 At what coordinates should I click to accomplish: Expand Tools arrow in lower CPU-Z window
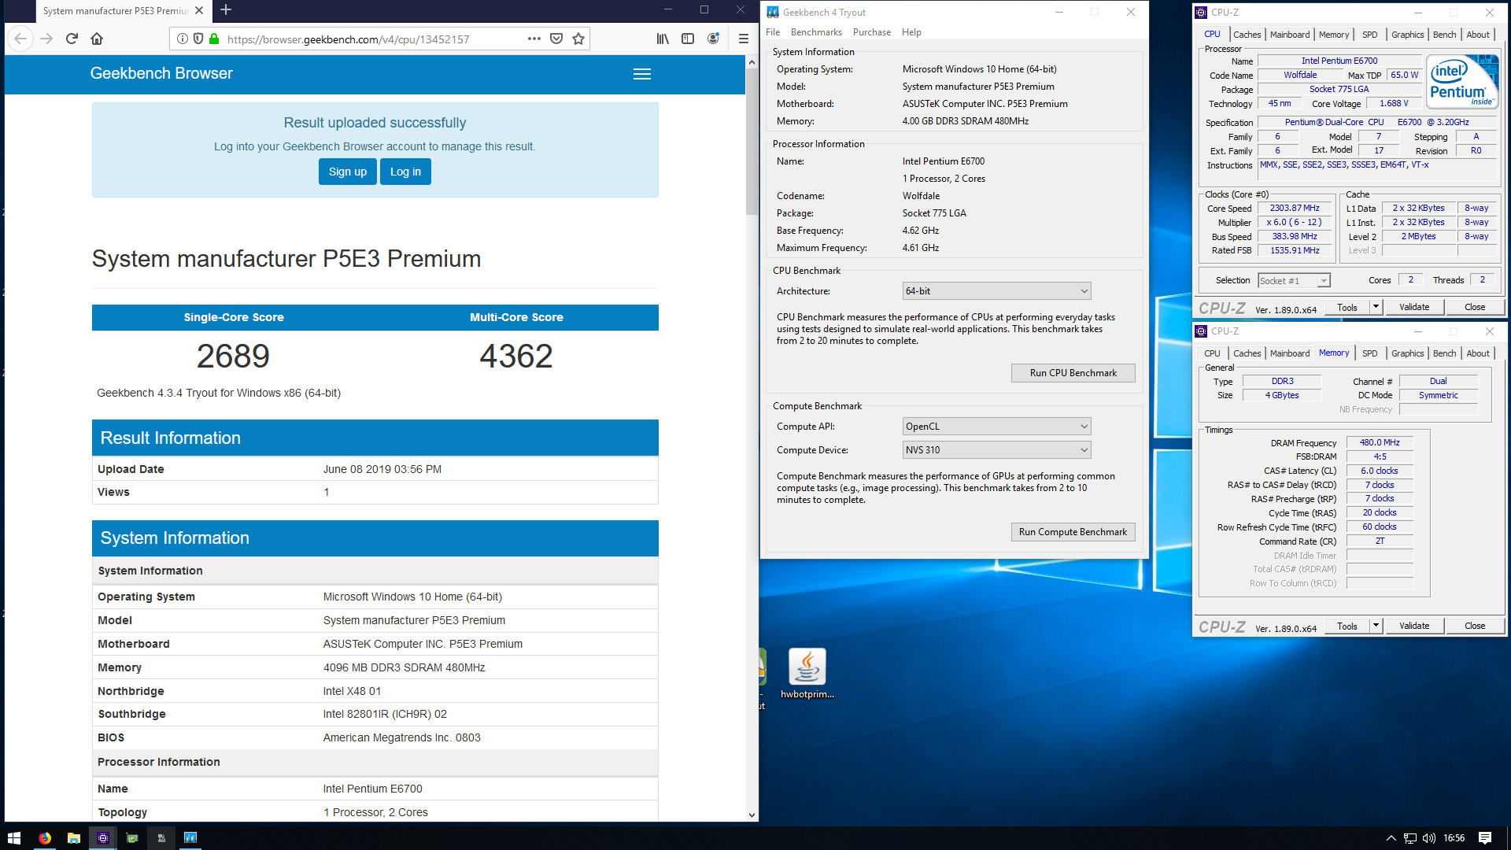tap(1376, 626)
